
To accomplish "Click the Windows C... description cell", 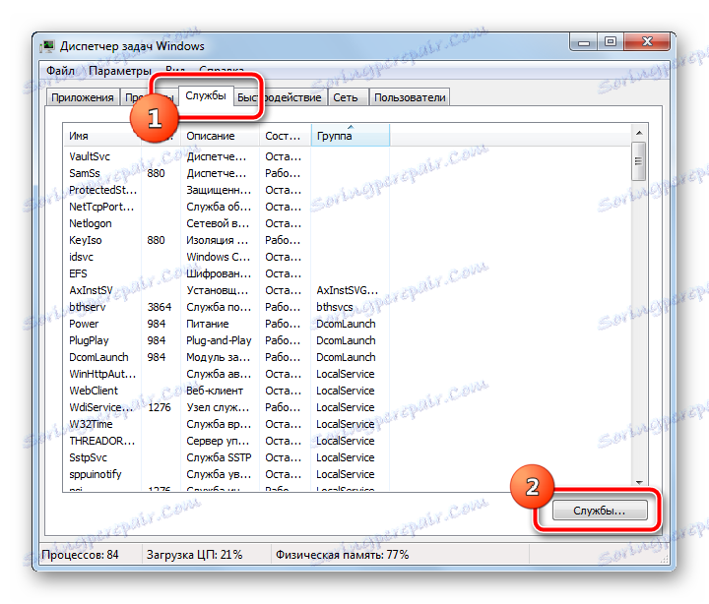I will (218, 257).
